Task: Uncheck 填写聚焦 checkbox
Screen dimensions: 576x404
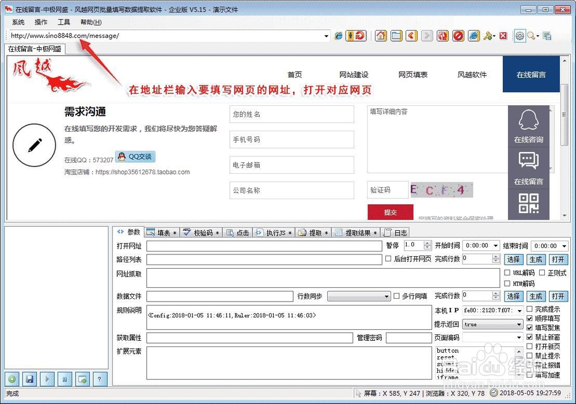Action: pyautogui.click(x=529, y=327)
